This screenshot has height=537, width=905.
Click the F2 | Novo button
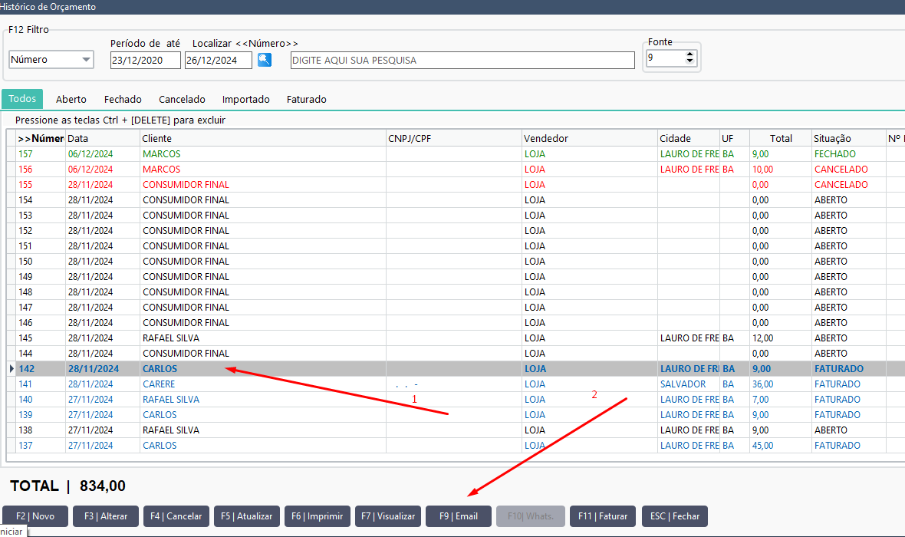point(35,516)
